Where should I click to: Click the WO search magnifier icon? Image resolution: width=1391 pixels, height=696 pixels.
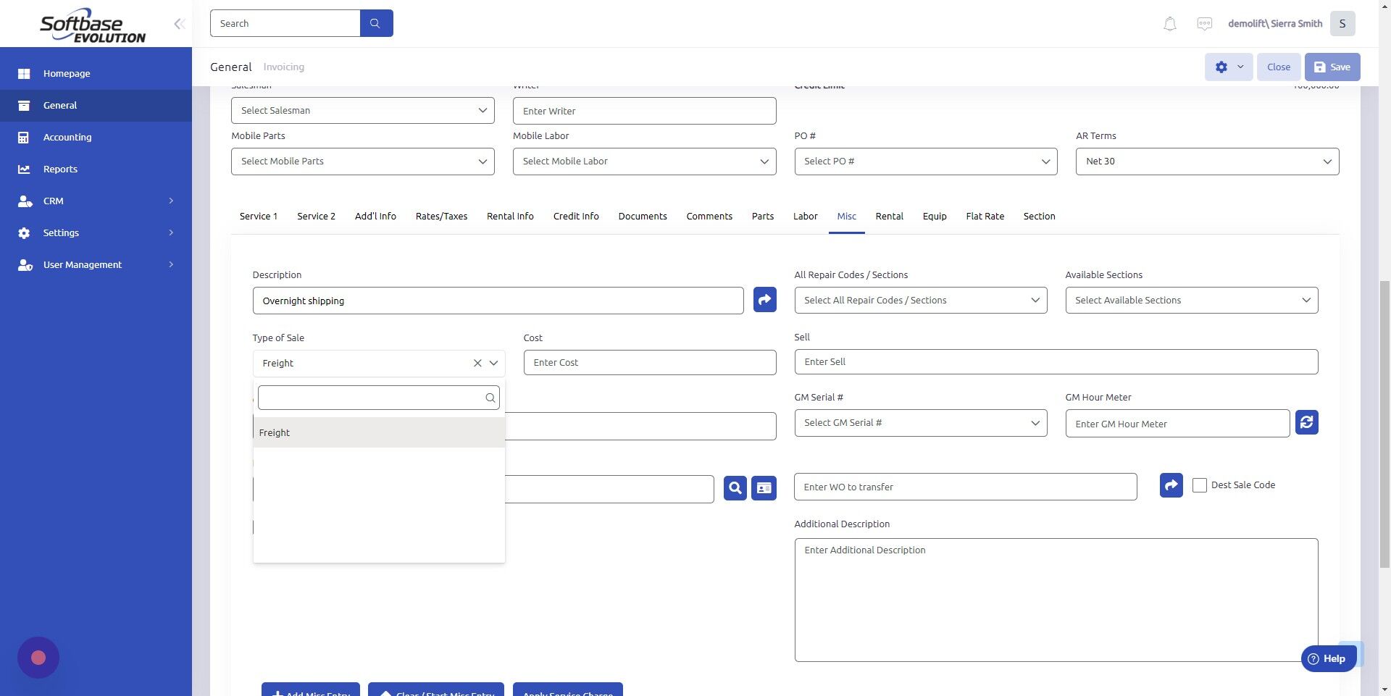tap(734, 488)
